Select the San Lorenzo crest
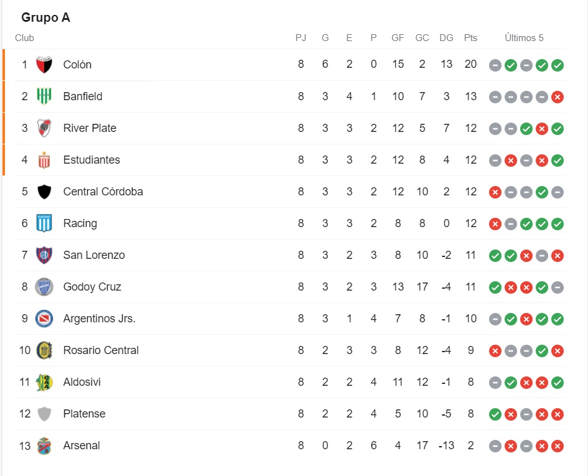The width and height of the screenshot is (588, 476). pyautogui.click(x=44, y=255)
